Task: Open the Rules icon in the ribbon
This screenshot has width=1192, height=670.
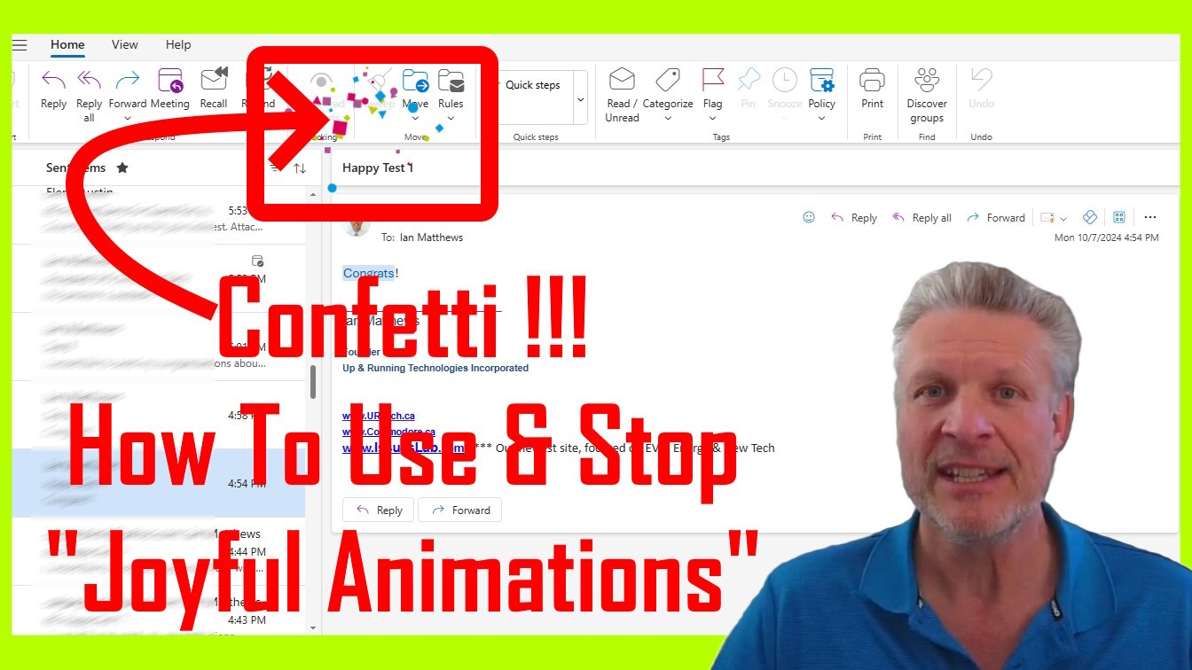Action: point(451,82)
